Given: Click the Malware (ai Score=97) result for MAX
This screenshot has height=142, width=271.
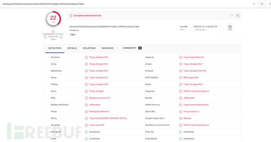Looking at the screenshot, I should 99,98.
